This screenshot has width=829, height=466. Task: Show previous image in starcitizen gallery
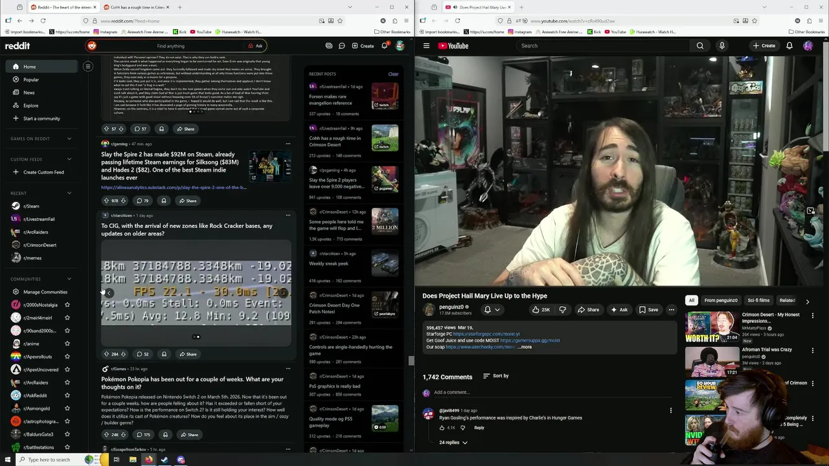pos(109,293)
